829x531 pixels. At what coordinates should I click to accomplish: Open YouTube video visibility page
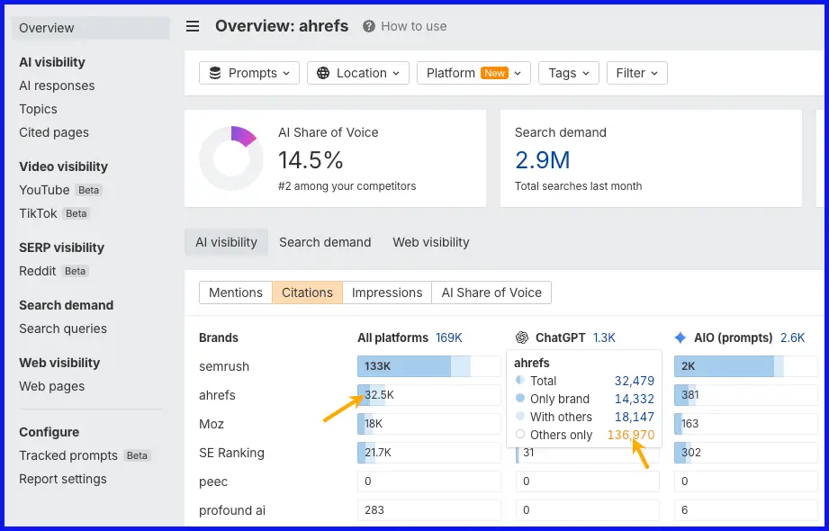(44, 190)
